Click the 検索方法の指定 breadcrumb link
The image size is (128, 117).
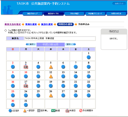point(13,24)
